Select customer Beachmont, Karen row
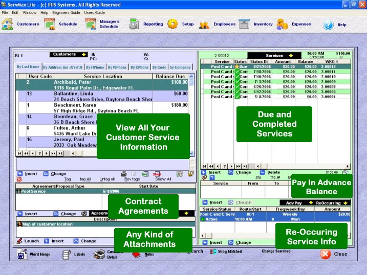The width and height of the screenshot is (367, 275). pos(103,108)
